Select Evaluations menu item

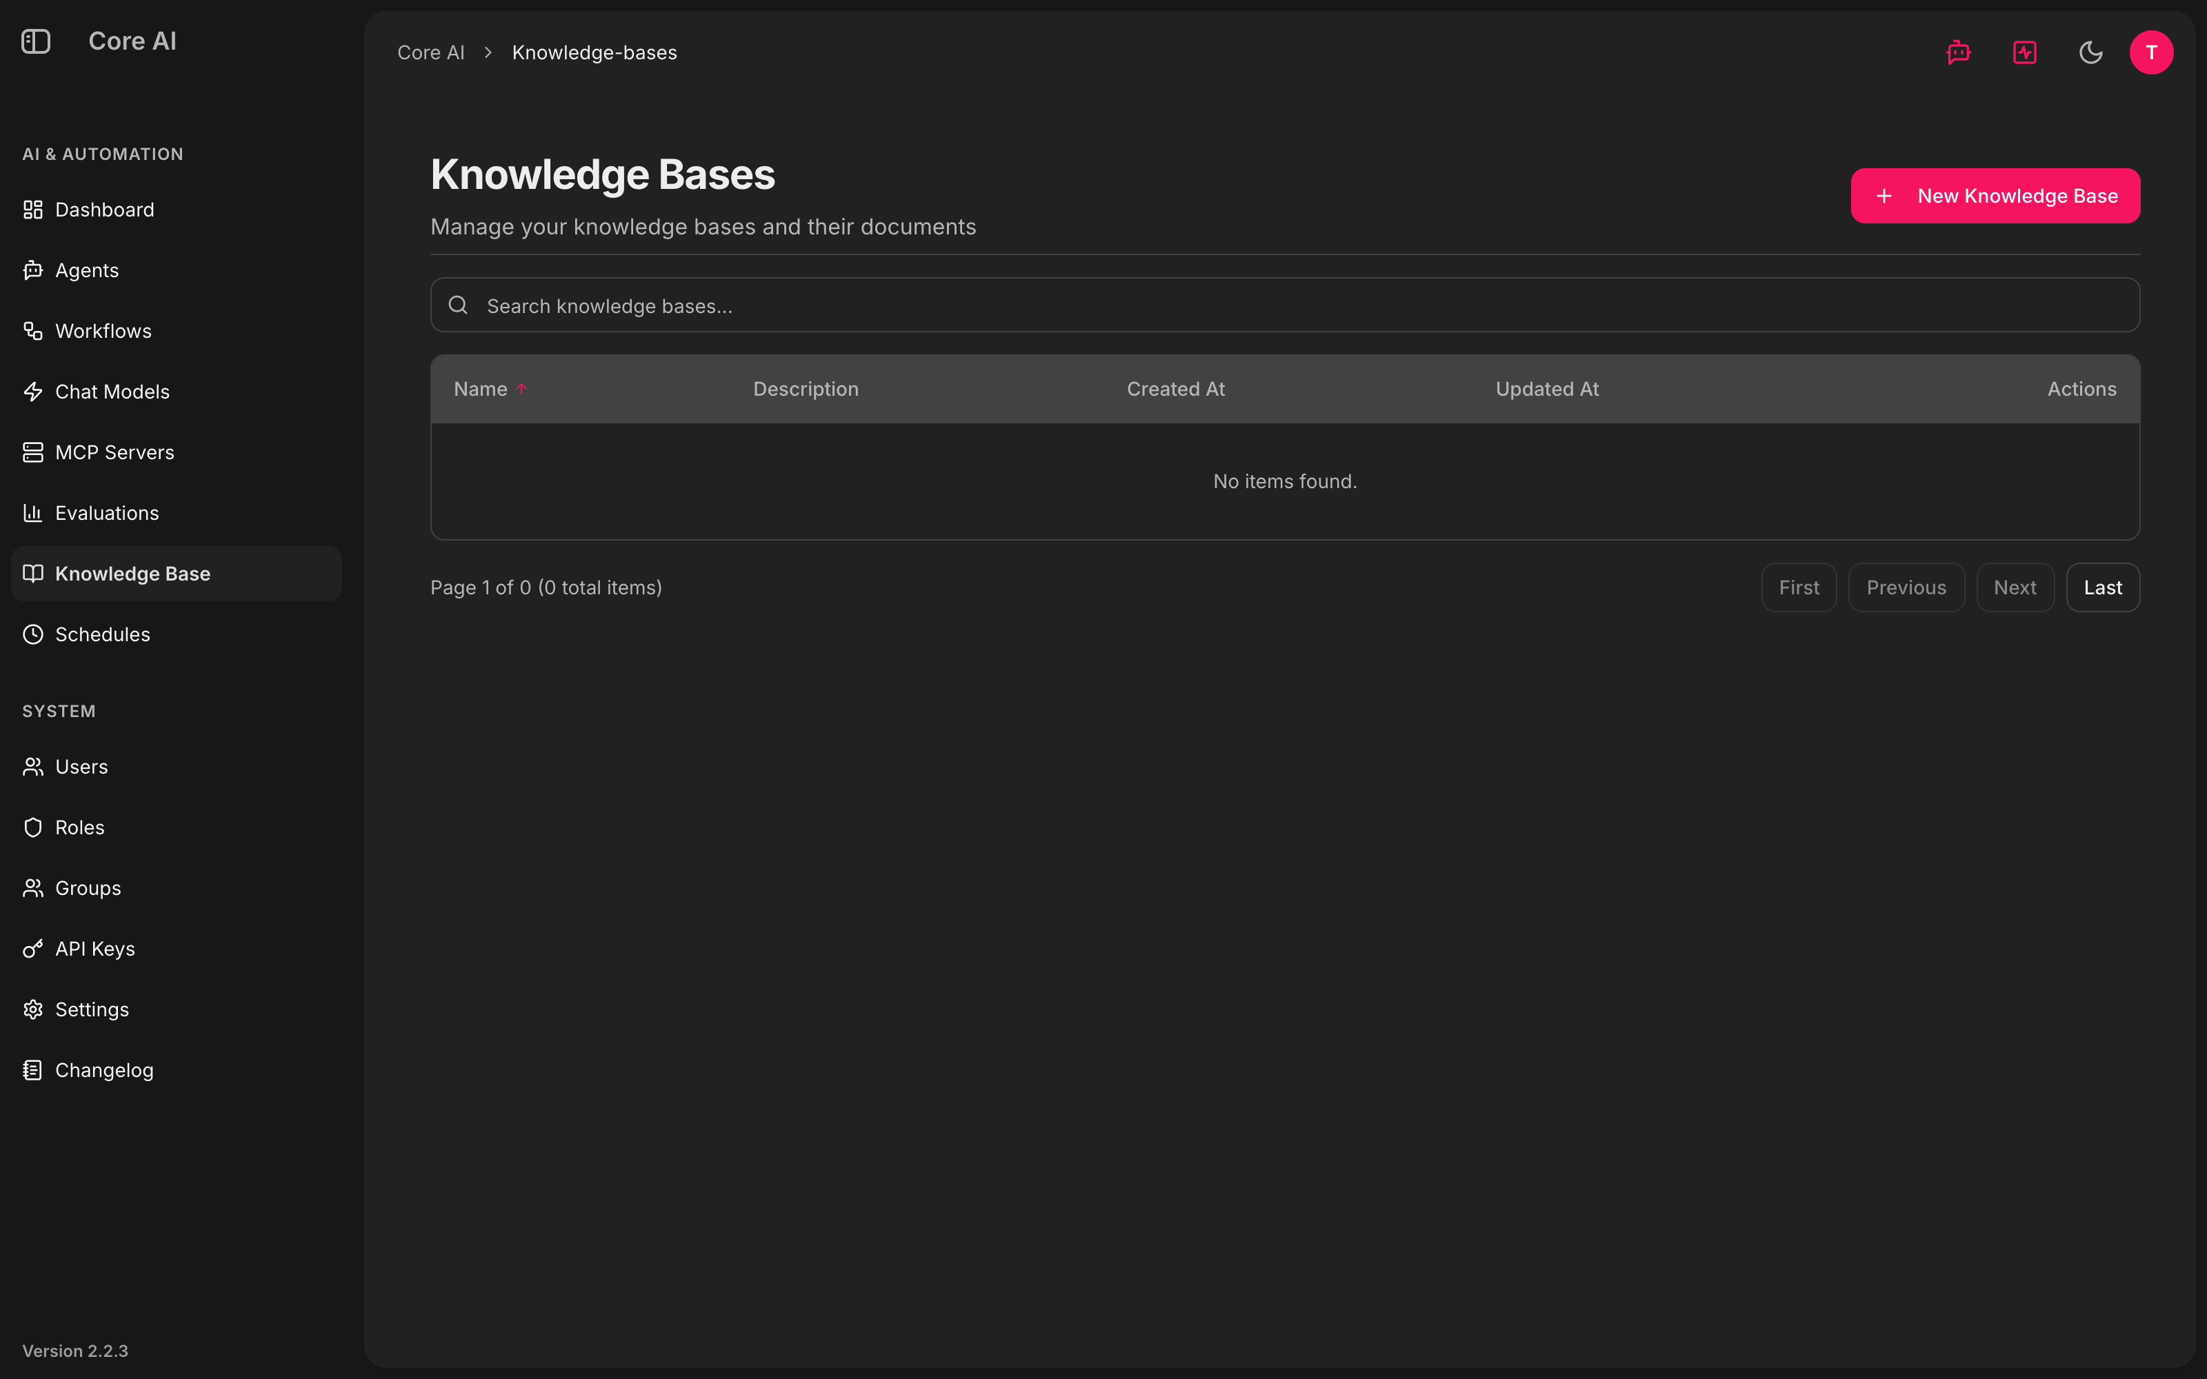[x=176, y=512]
